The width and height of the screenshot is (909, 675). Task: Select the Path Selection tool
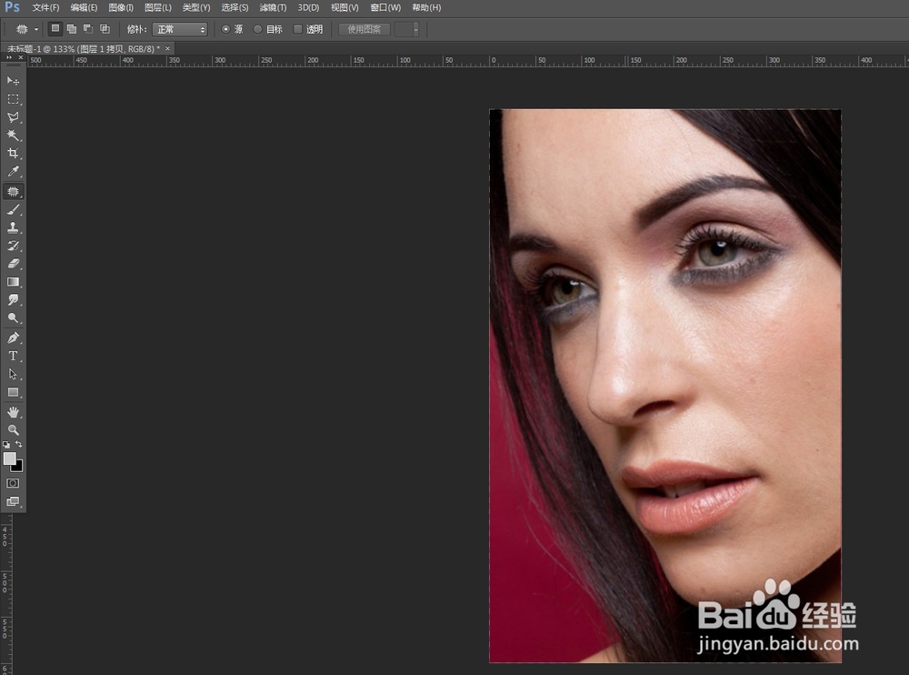pyautogui.click(x=13, y=375)
